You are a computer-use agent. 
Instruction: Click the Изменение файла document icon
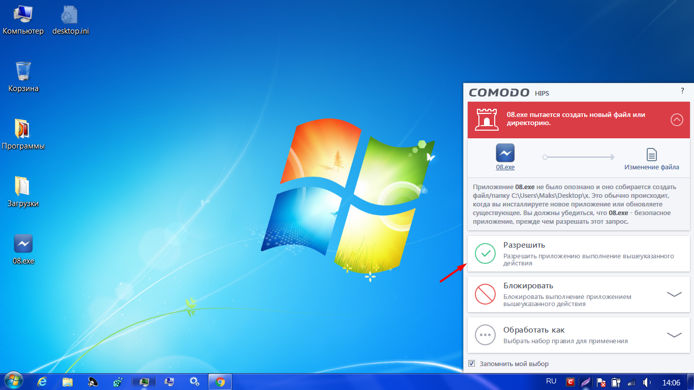coord(651,154)
